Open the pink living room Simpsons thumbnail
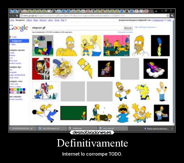184x163 pixels. [x=117, y=45]
